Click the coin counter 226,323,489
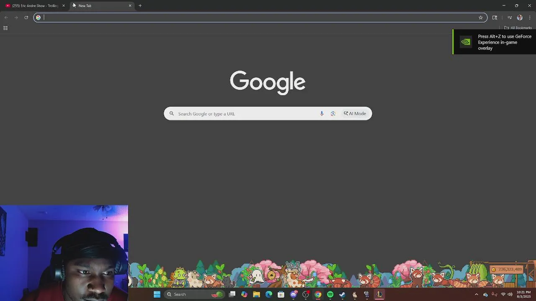536x301 pixels. [507, 270]
